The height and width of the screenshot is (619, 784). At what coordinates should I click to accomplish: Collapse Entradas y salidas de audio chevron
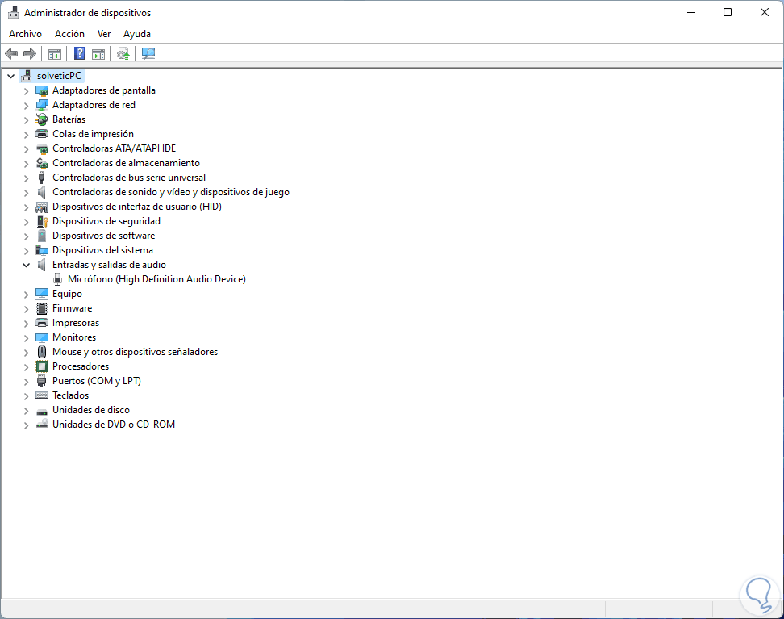pyautogui.click(x=26, y=266)
